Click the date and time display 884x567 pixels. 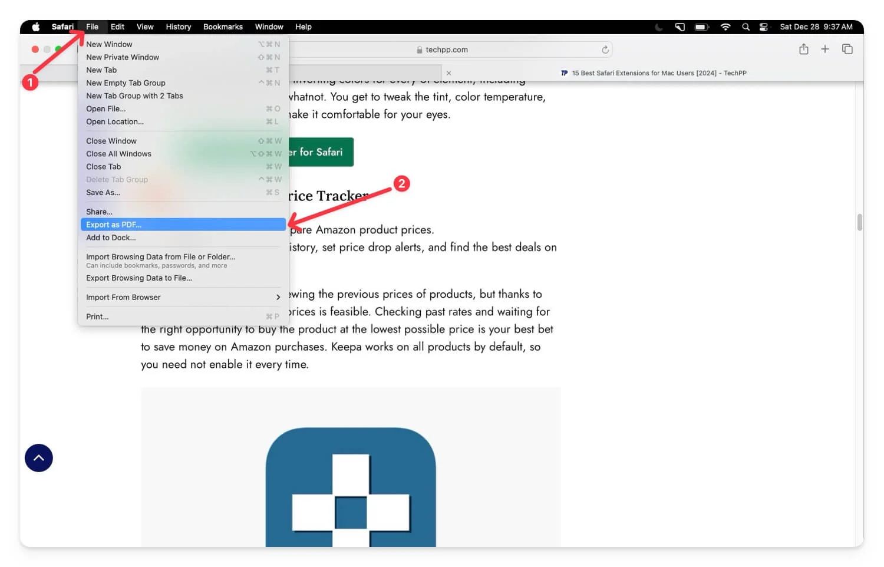816,27
